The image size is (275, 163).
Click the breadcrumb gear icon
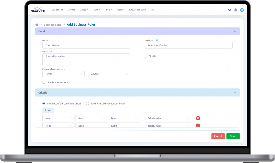(x=37, y=25)
